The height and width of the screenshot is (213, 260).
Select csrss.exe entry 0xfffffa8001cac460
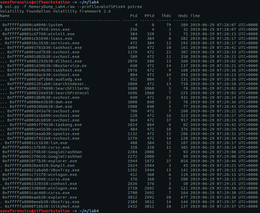[36, 193]
